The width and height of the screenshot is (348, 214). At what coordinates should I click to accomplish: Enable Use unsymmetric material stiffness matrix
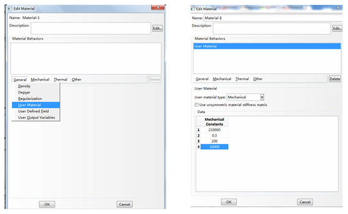click(197, 105)
